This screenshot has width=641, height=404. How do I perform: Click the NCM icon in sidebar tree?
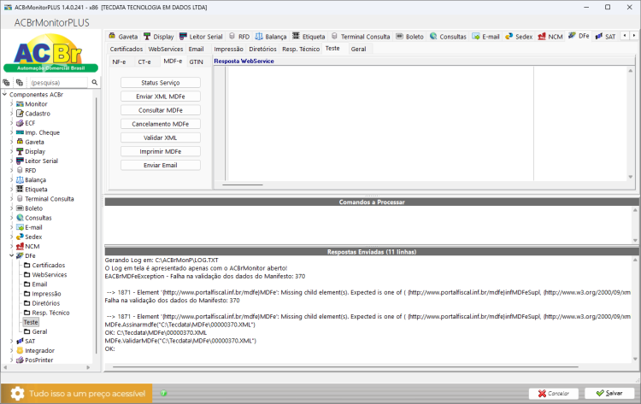[x=20, y=246]
